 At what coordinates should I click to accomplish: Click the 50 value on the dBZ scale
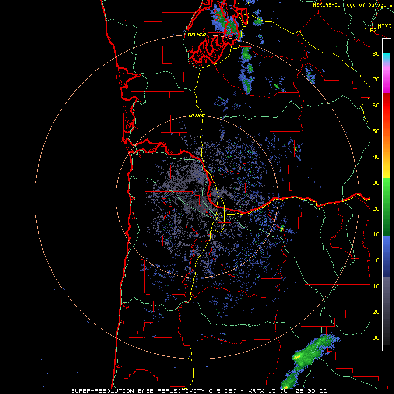pyautogui.click(x=376, y=131)
